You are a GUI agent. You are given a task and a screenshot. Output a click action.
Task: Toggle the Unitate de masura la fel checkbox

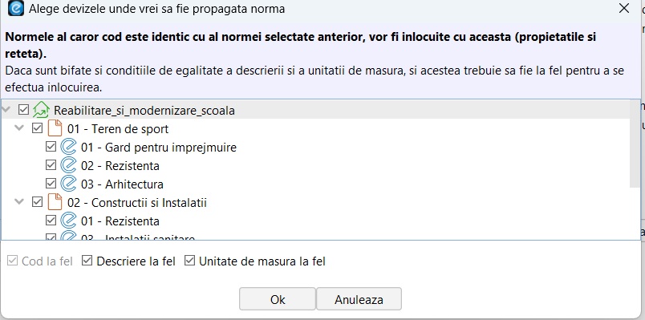189,261
